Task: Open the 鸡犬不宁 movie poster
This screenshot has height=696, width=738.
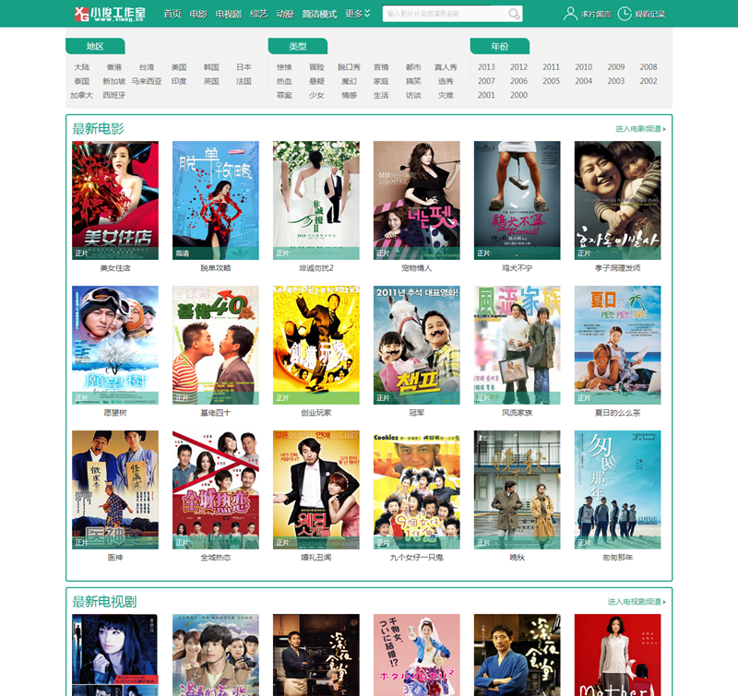Action: [x=518, y=200]
